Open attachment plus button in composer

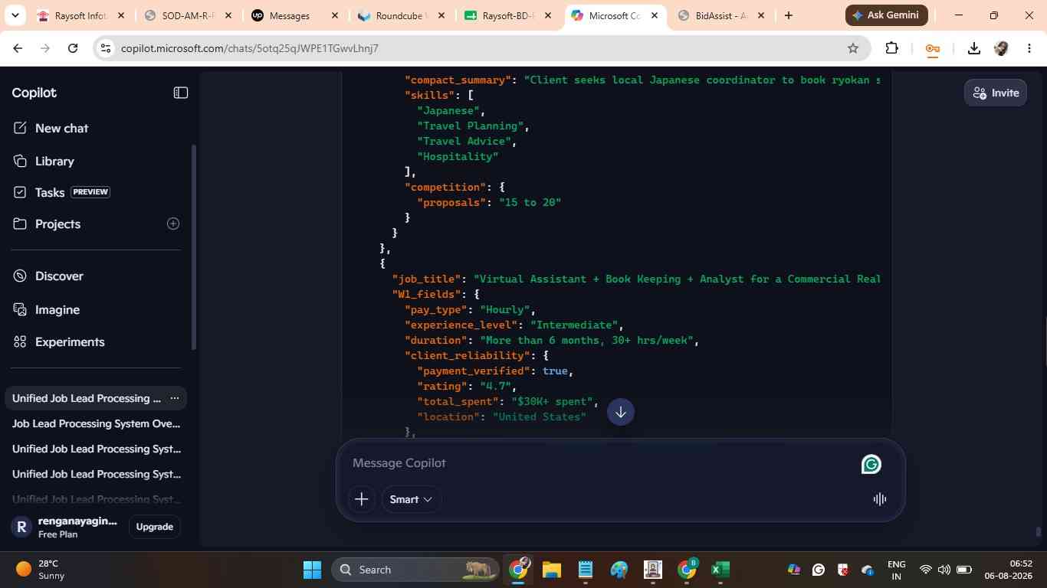click(362, 499)
